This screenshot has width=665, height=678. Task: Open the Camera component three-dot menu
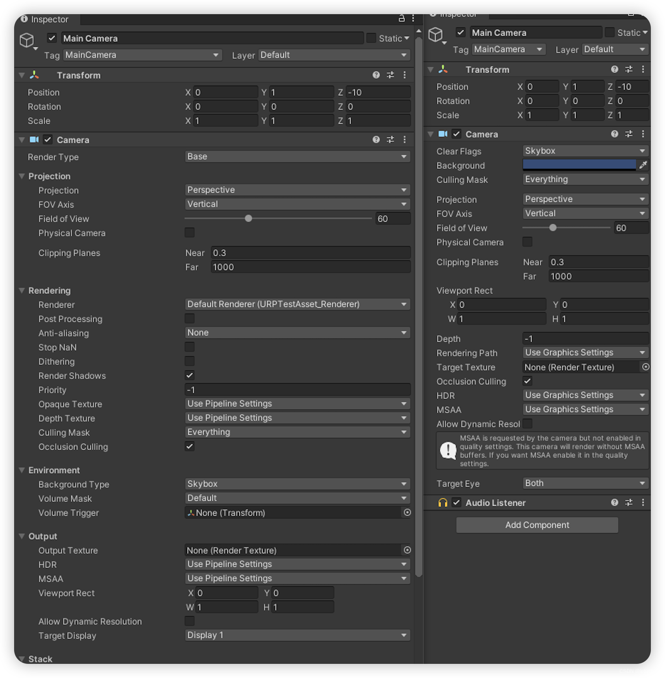[405, 139]
